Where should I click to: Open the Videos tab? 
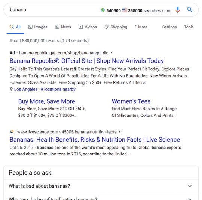click(88, 27)
